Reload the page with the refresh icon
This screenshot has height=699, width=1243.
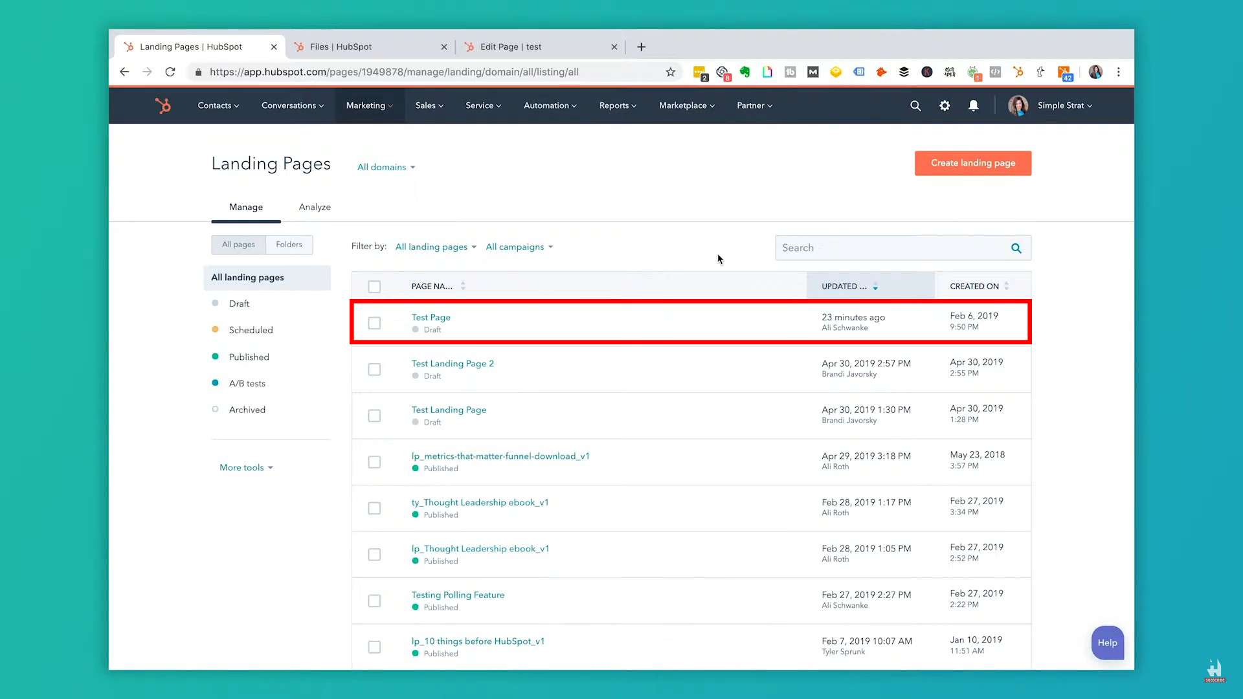point(170,72)
